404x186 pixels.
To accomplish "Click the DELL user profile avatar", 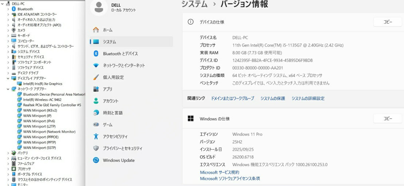I will coord(99,7).
